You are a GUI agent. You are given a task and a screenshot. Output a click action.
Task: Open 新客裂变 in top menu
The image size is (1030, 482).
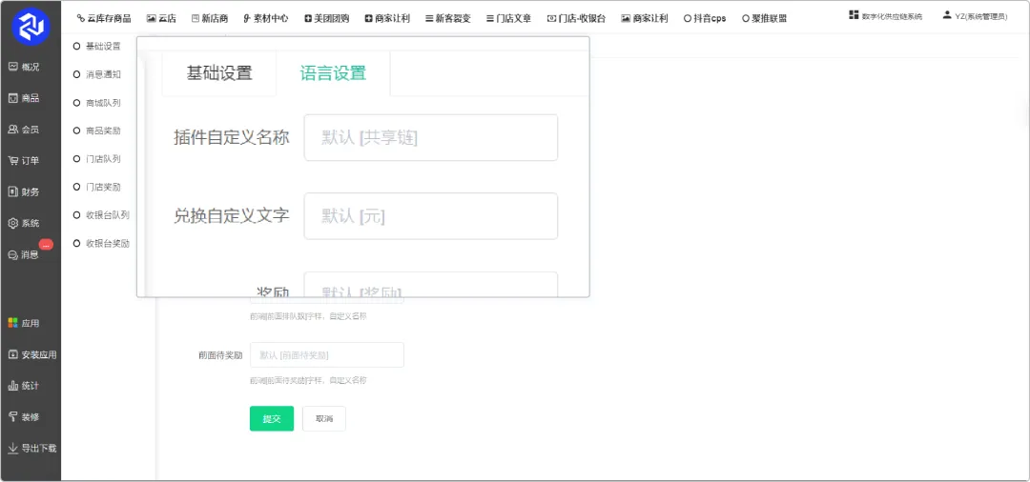coord(448,18)
